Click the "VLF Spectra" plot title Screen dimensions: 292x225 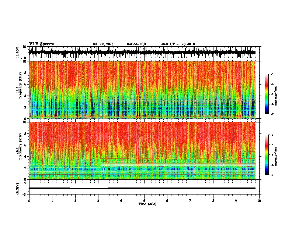pyautogui.click(x=42, y=44)
